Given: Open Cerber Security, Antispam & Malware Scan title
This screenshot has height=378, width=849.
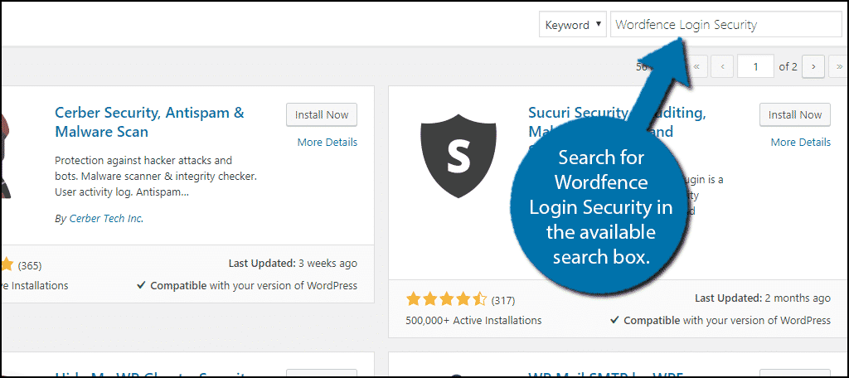Looking at the screenshot, I should pyautogui.click(x=149, y=122).
